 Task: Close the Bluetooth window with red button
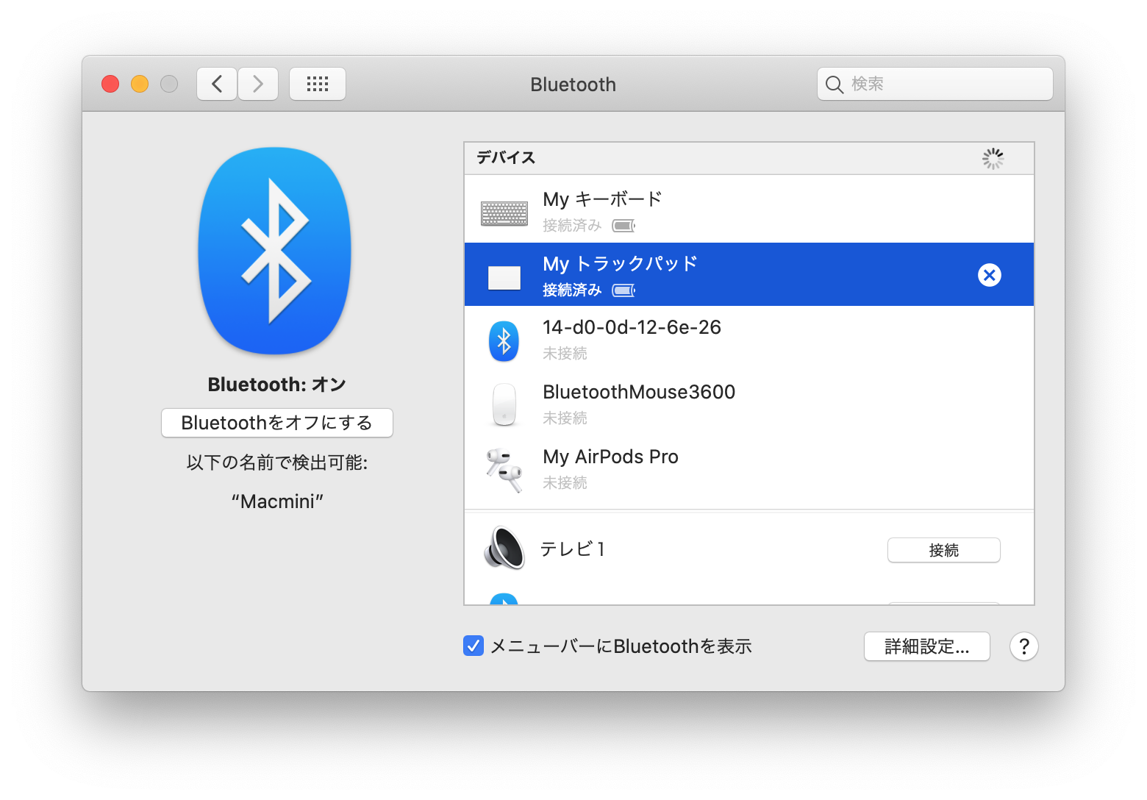click(x=110, y=84)
